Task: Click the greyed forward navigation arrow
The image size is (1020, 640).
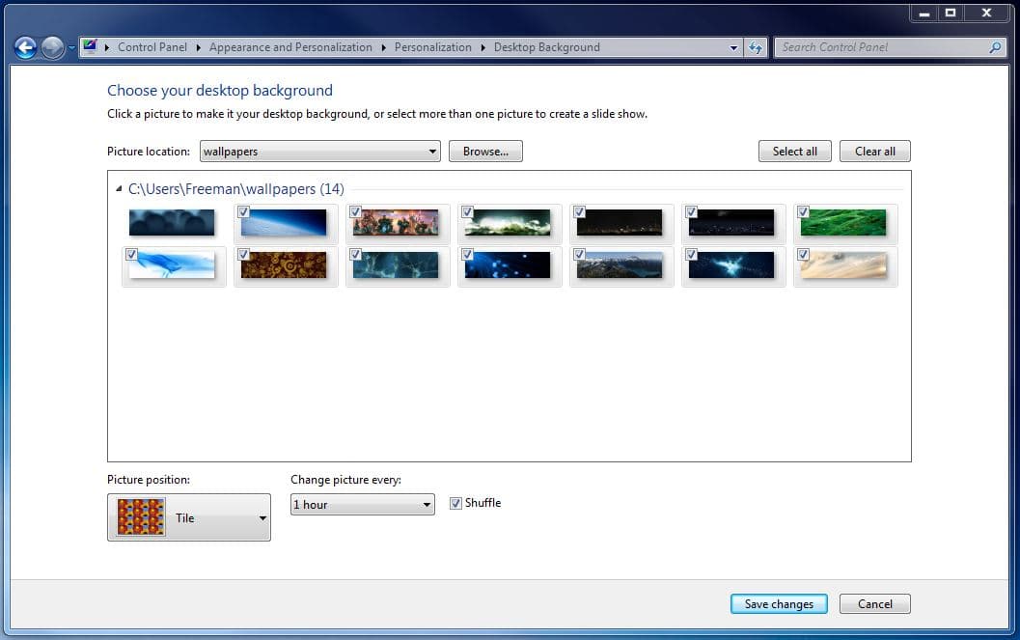Action: [52, 47]
